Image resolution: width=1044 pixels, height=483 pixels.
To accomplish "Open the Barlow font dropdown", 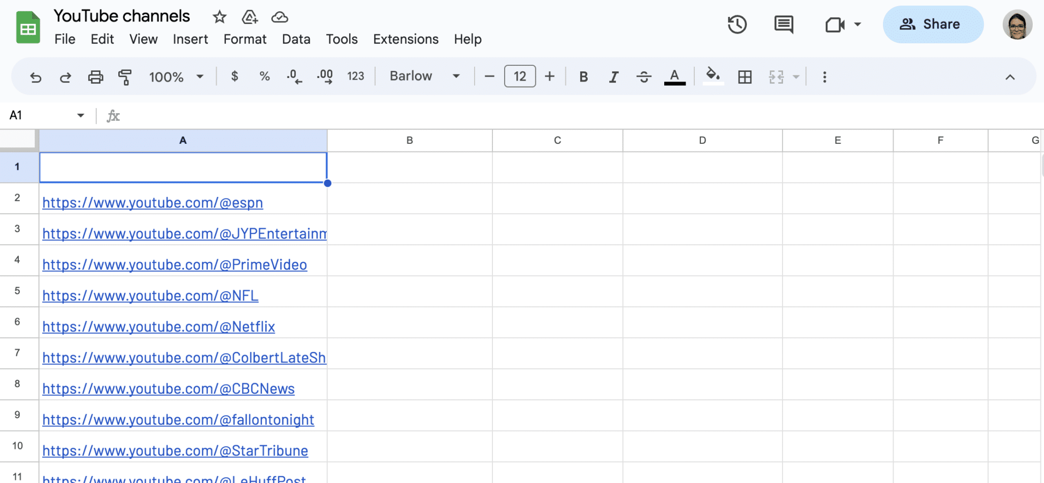I will pos(425,77).
